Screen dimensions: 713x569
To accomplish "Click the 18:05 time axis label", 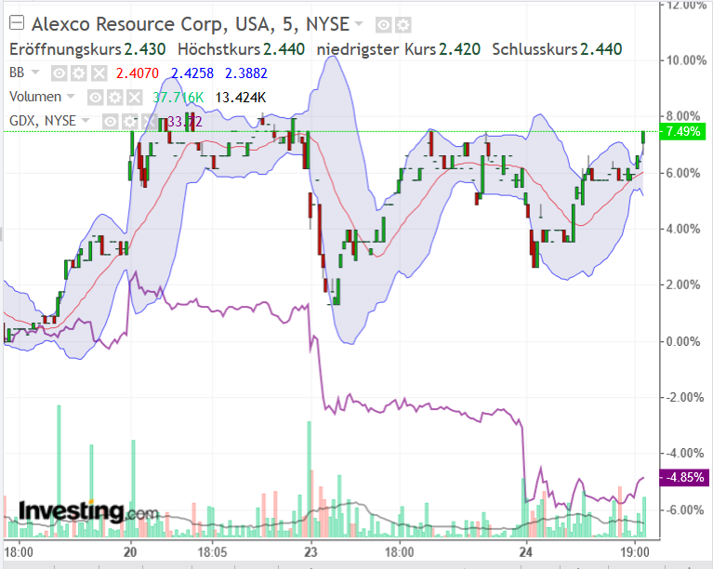I will (212, 552).
